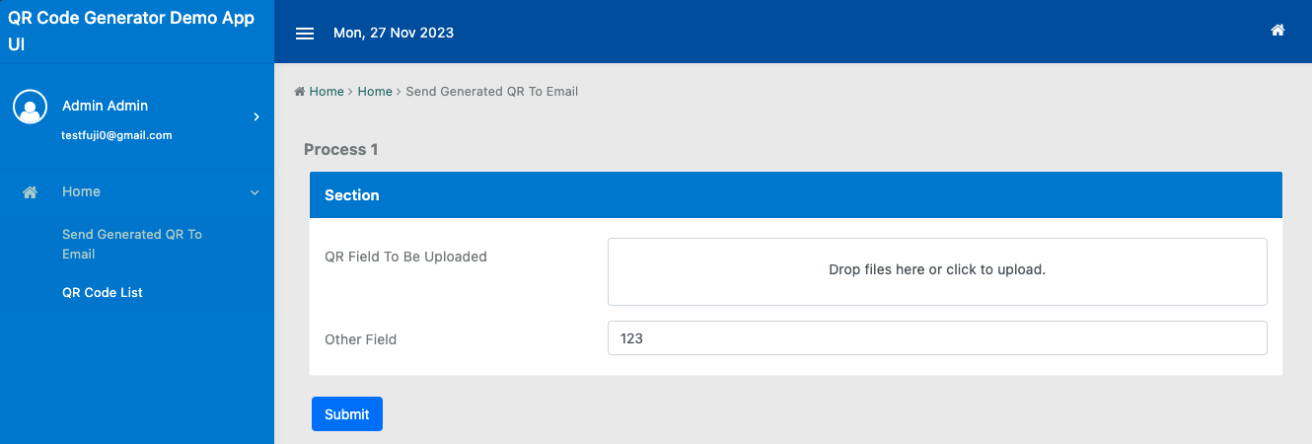
Task: Click the first Home breadcrumb link
Action: [327, 92]
